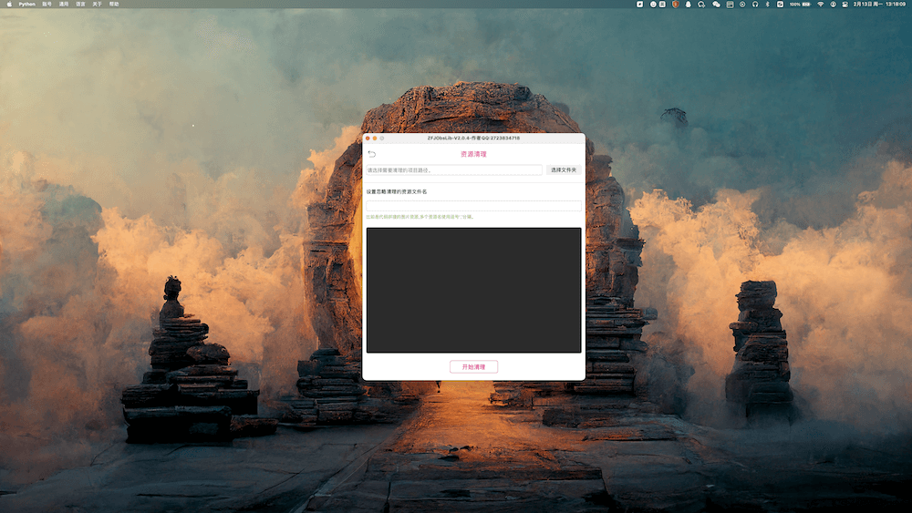Click the project path input field
Viewport: 912px width, 513px height.
tap(453, 170)
